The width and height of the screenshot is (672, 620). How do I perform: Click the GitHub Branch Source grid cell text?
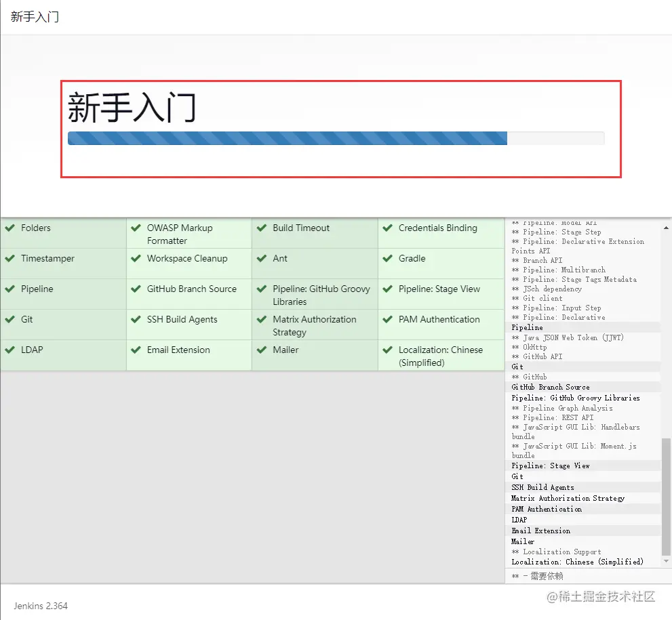(192, 289)
